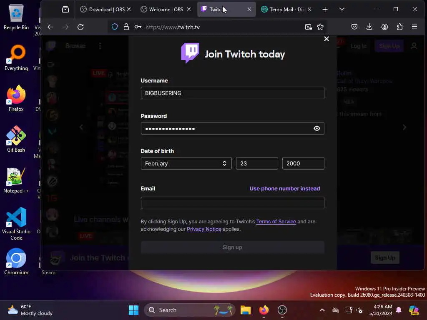
Task: Show password with the eye icon
Action: tap(317, 128)
